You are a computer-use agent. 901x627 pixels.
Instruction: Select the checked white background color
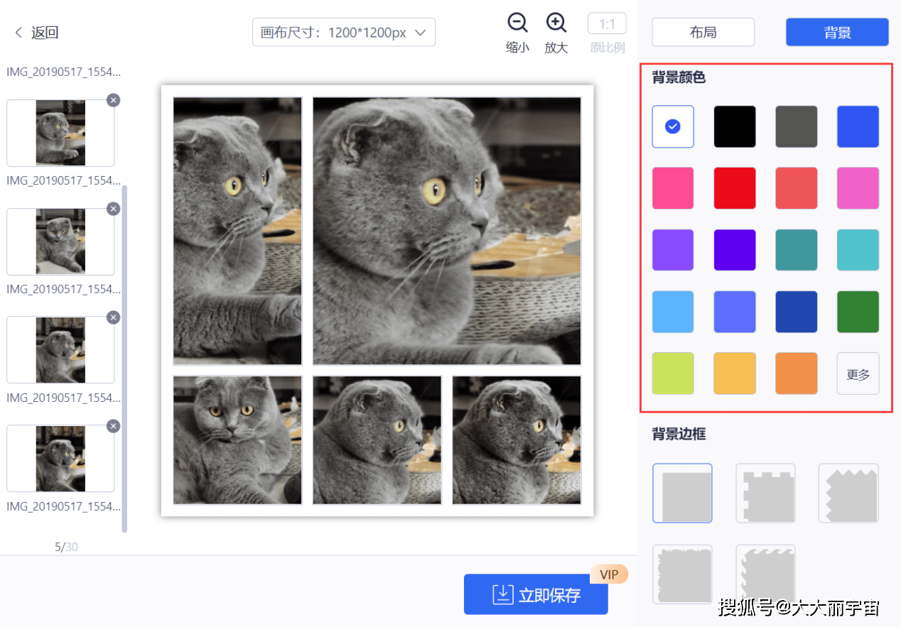[x=673, y=126]
